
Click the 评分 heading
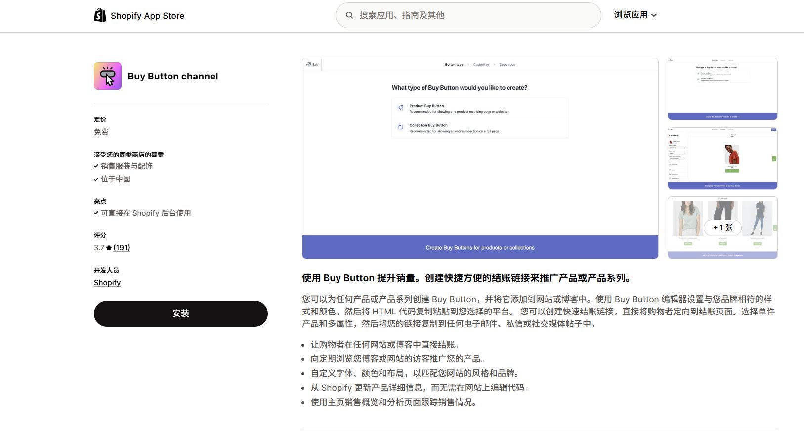click(x=100, y=235)
